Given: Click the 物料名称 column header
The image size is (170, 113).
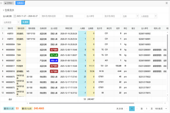Looking at the screenshot, I should [21, 28].
